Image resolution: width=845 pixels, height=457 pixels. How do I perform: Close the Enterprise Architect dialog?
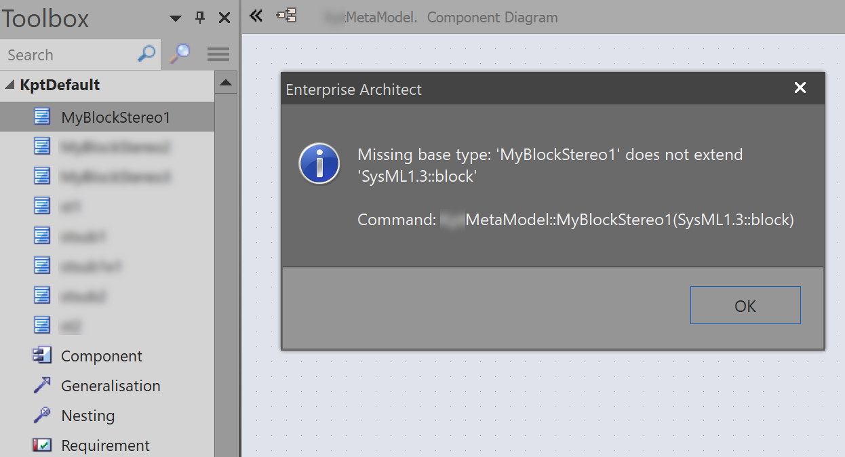click(800, 87)
